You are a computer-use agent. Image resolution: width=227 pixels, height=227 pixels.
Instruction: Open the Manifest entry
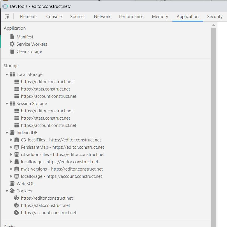[25, 37]
